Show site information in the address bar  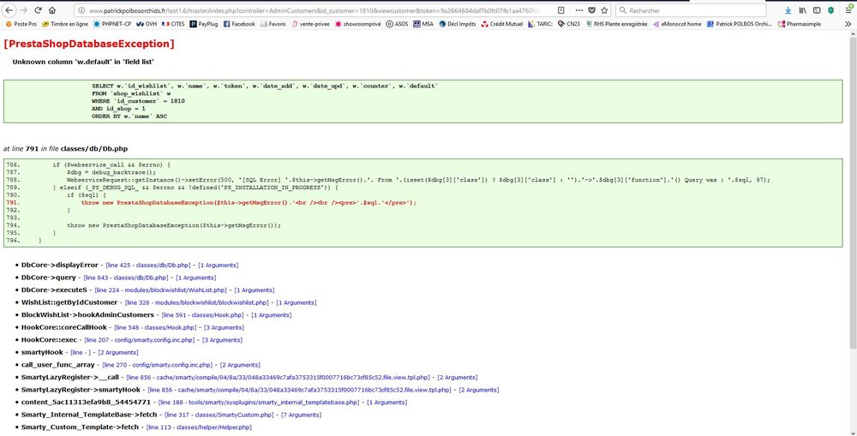click(x=81, y=10)
